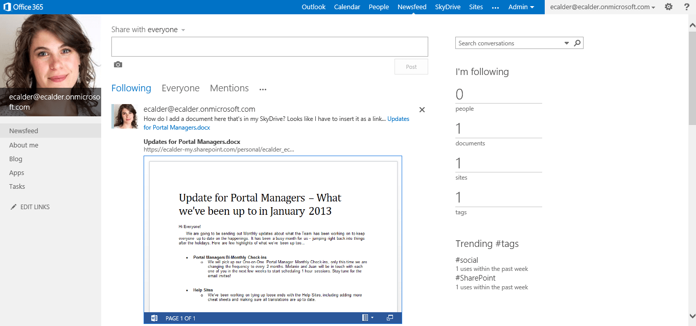
Task: Expand the Admin dropdown menu
Action: (x=521, y=7)
